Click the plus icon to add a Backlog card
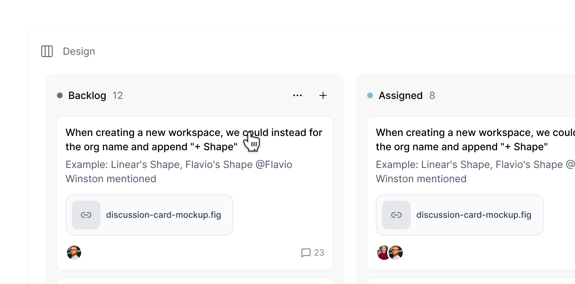The height and width of the screenshot is (284, 575). 323,95
